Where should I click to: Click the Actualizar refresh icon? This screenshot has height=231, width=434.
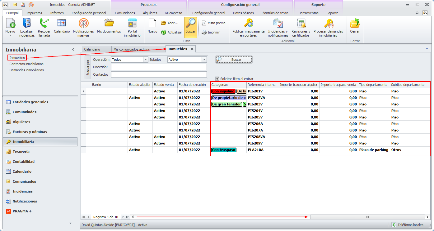(x=164, y=32)
